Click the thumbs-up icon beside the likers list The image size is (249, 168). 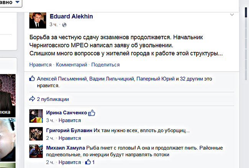[33, 79]
